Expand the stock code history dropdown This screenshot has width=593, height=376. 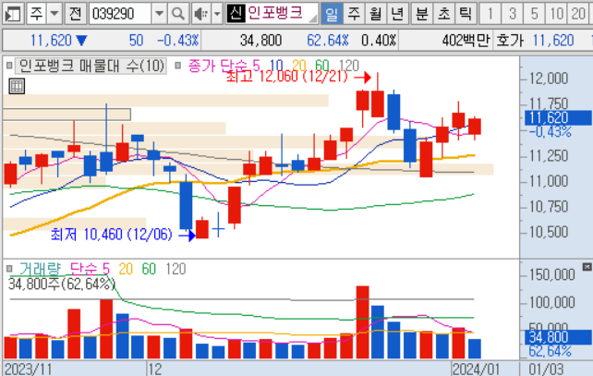[159, 14]
